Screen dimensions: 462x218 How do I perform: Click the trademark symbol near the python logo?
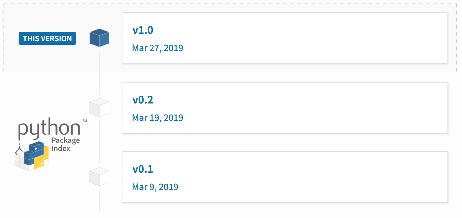pyautogui.click(x=85, y=120)
